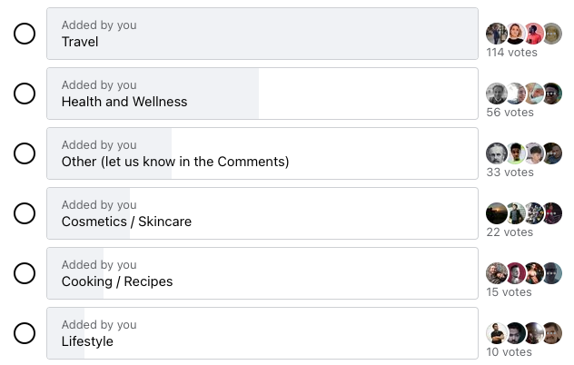
Task: Open the 15 votes list
Action: [x=509, y=292]
